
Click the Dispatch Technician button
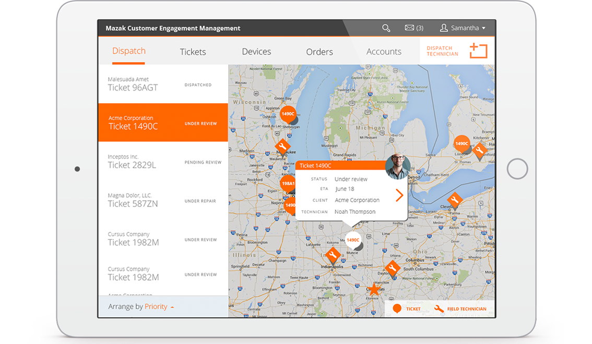click(x=457, y=51)
